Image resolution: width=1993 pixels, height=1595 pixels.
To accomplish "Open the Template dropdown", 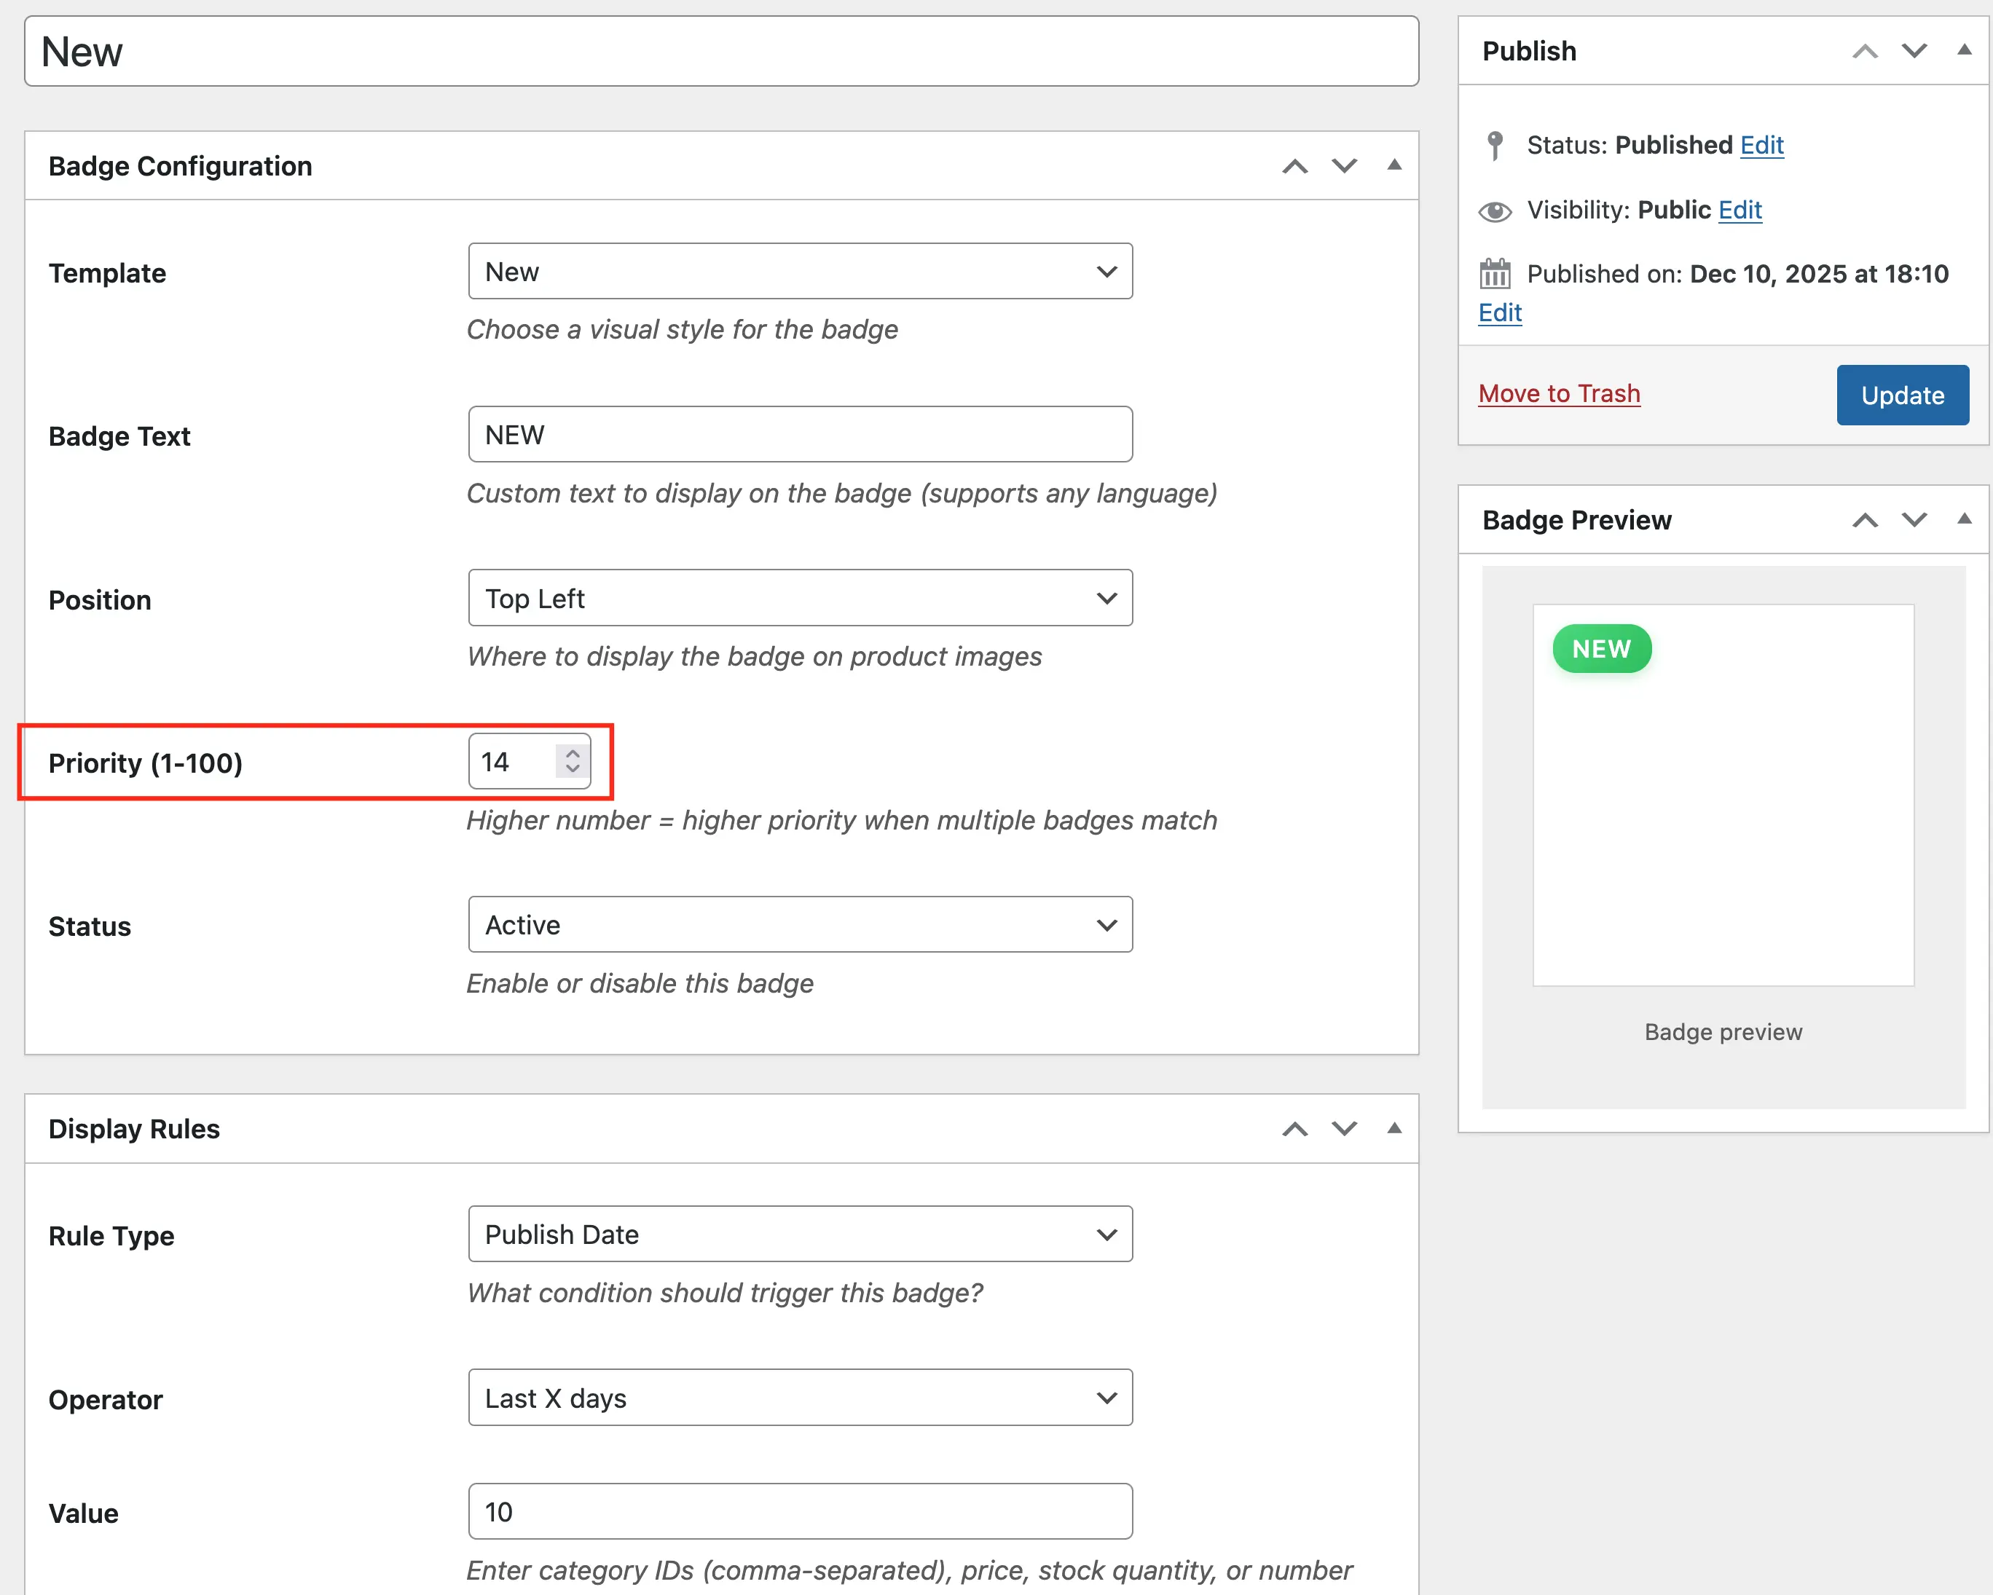I will 800,272.
